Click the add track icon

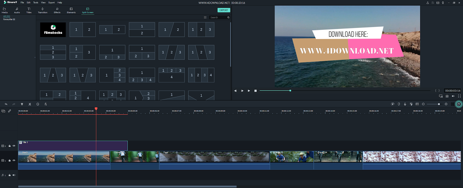tap(3, 111)
